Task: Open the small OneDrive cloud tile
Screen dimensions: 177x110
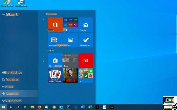Action: (x=65, y=25)
